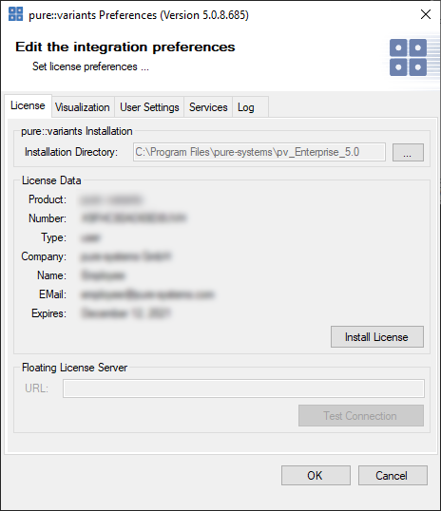The width and height of the screenshot is (441, 511).
Task: Cancel the preferences dialog
Action: click(x=393, y=475)
